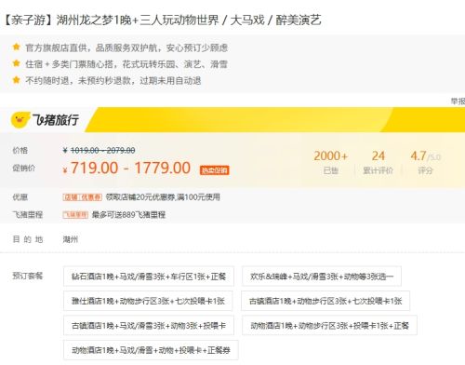The width and height of the screenshot is (465, 365).
Task: Select package 钻石酒店1晚+马戏/滑雪3张+车行区1张+正餐
Action: [149, 276]
